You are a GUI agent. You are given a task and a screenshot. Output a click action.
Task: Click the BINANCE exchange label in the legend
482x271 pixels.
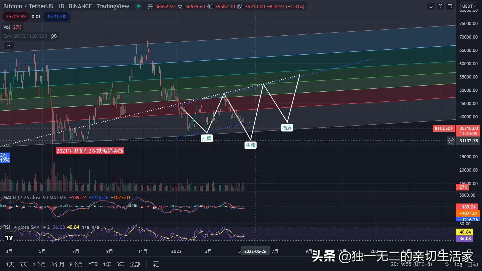(80, 6)
